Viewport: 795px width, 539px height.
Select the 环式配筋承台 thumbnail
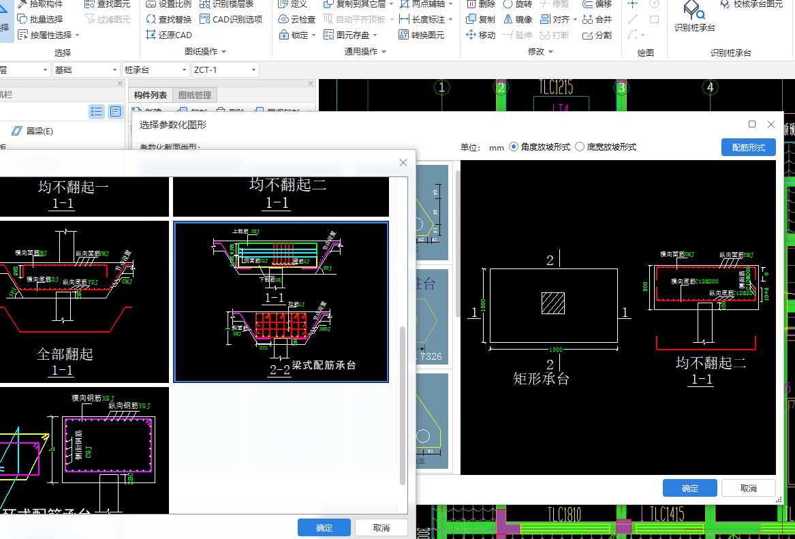coord(84,450)
